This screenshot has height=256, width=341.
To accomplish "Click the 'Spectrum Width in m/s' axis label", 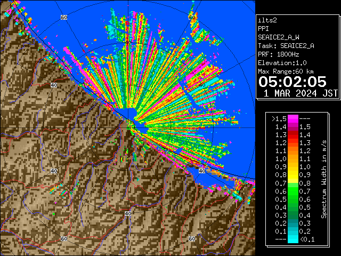I will (x=324, y=179).
